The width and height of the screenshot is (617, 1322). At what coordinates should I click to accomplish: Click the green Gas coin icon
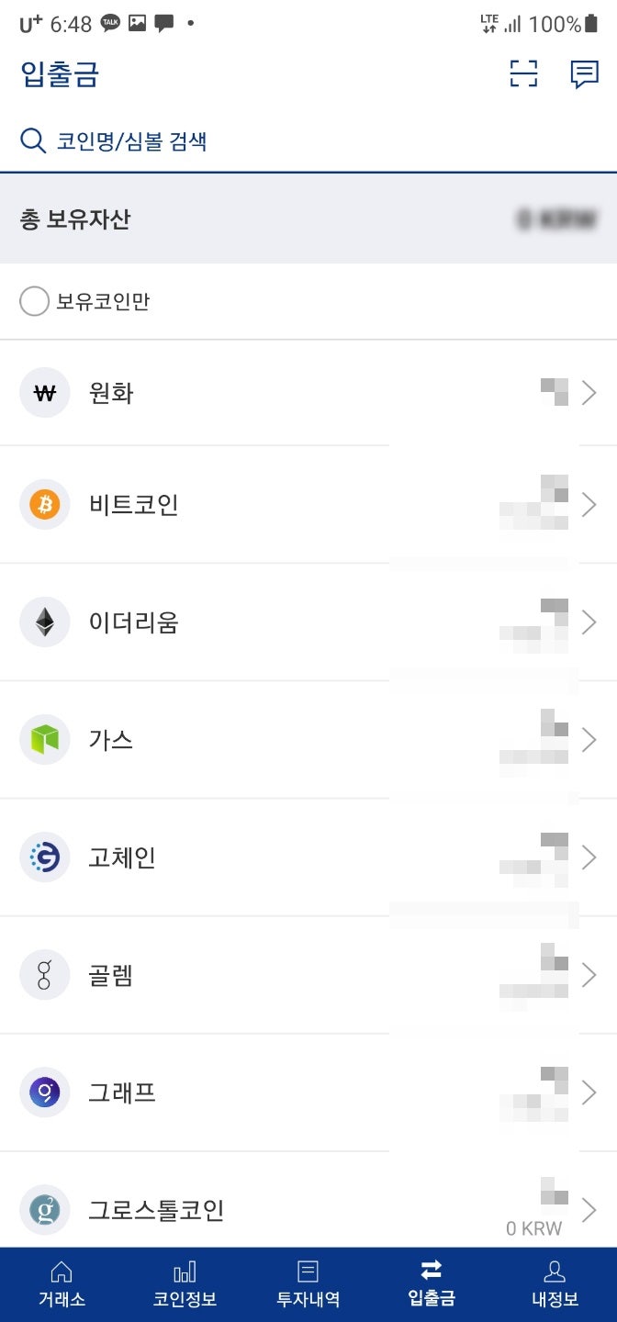(x=43, y=739)
